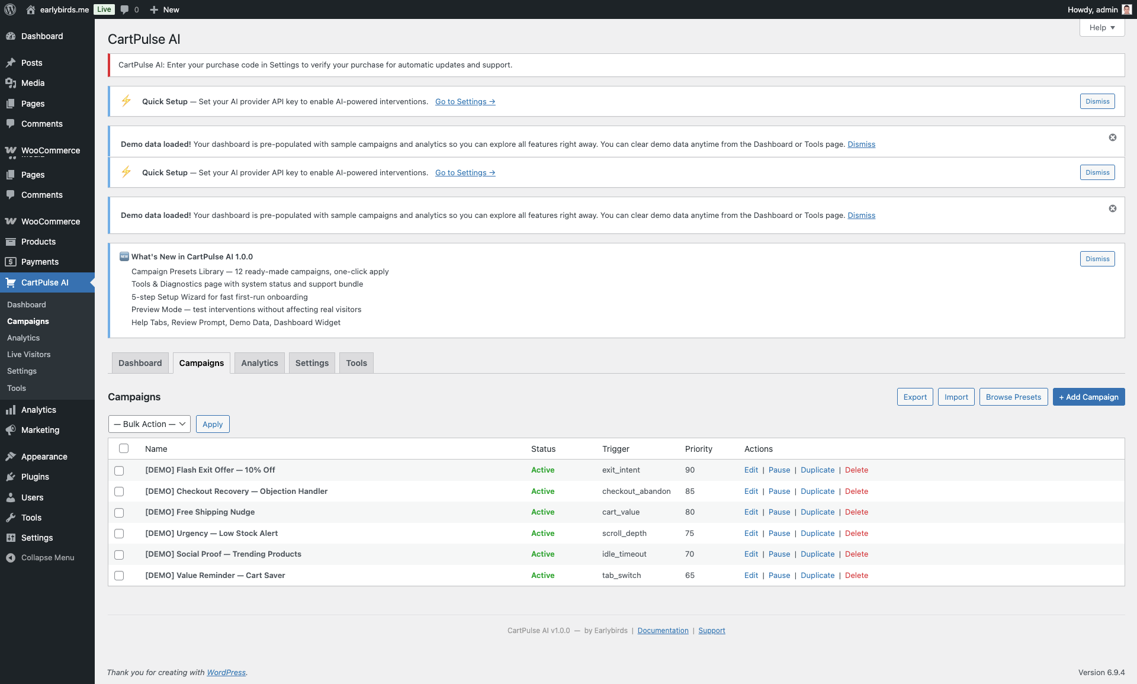Click the Add Campaign button
Viewport: 1137px width, 684px height.
[1088, 397]
